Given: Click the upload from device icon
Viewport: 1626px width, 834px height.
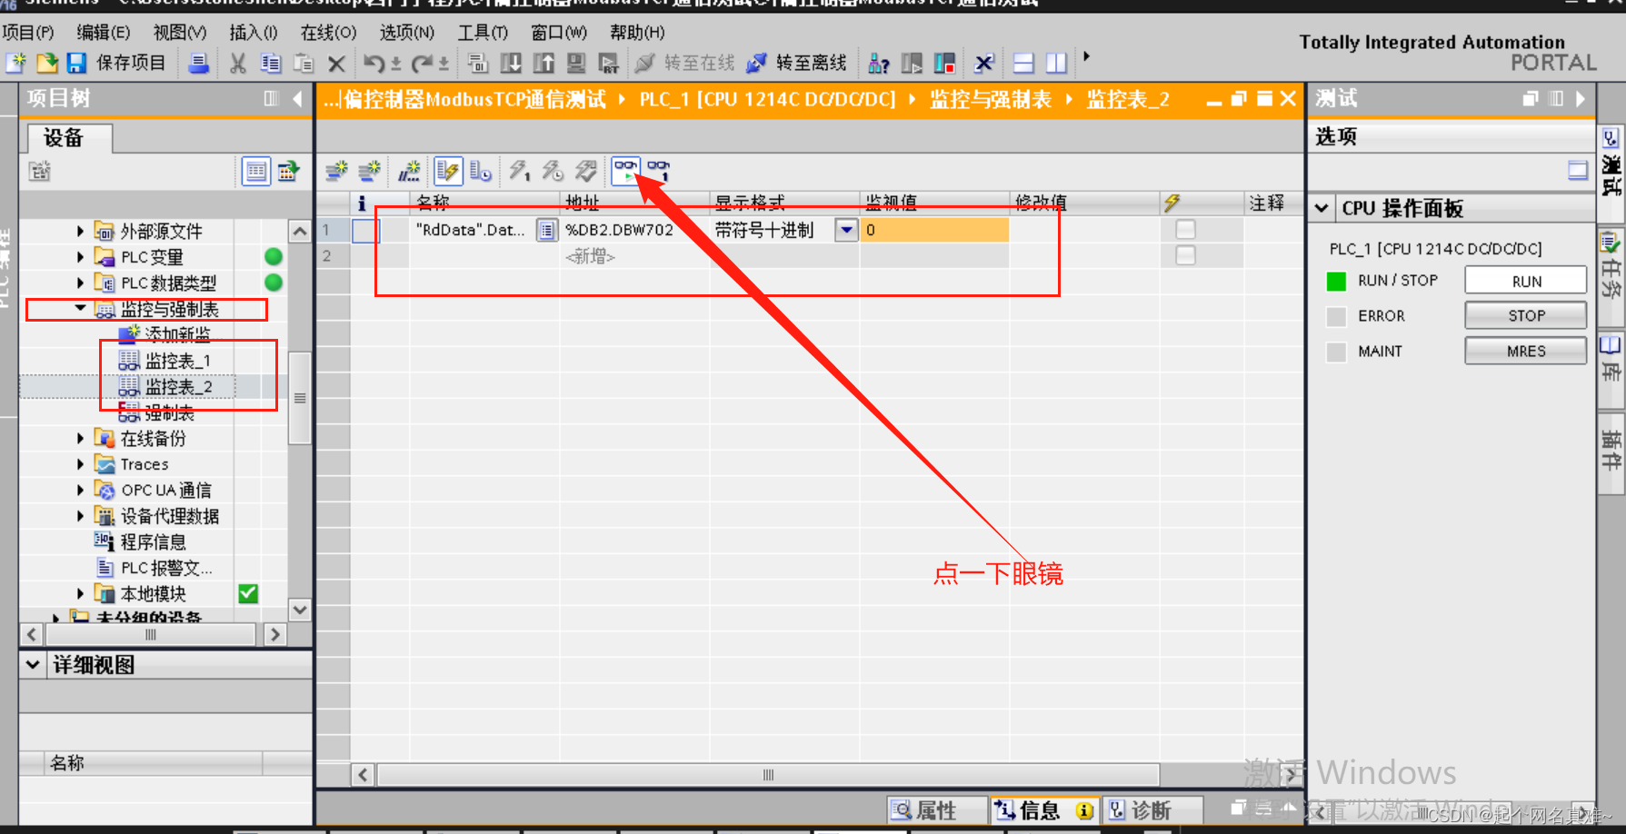Looking at the screenshot, I should coord(544,63).
